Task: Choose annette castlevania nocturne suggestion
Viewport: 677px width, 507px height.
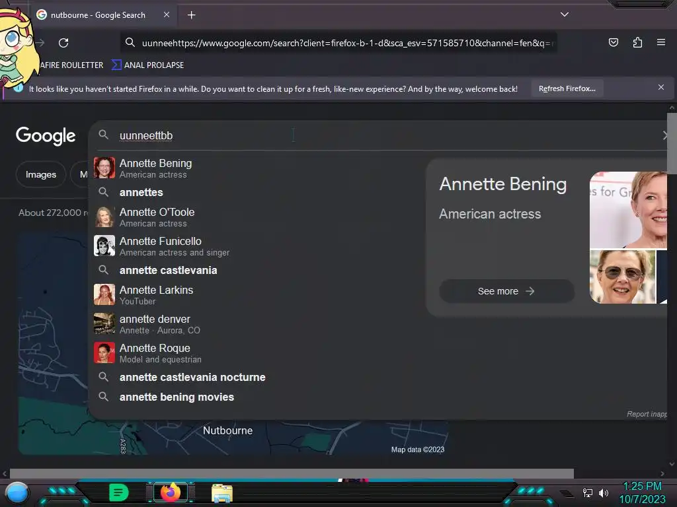Action: pos(257,377)
